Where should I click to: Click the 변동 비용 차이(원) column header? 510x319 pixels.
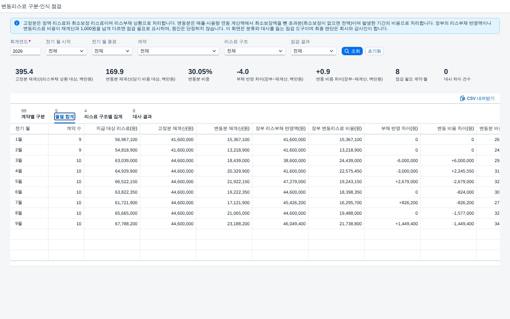point(449,129)
